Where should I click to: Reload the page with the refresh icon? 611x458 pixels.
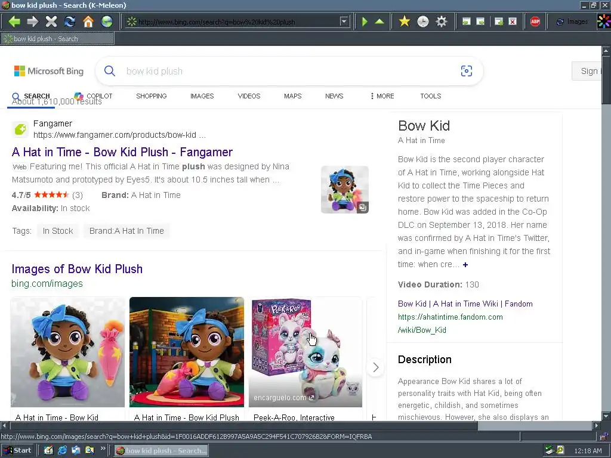tap(70, 21)
